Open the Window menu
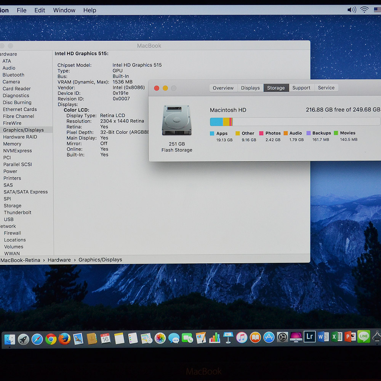The width and height of the screenshot is (381, 381). [64, 10]
